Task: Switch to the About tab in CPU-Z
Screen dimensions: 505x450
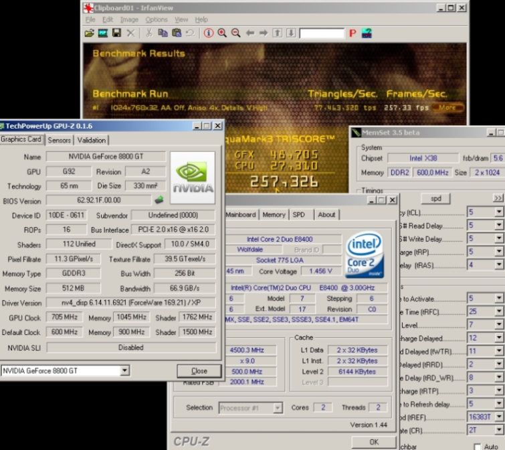Action: (326, 215)
